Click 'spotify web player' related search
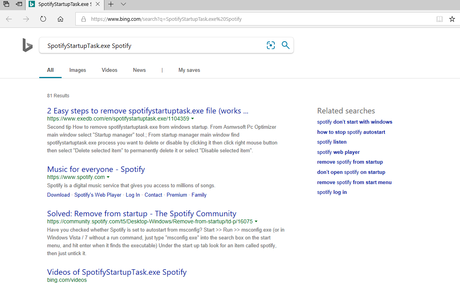Screen dimensions: 460x283 338,152
